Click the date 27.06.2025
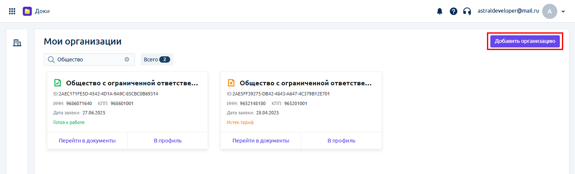Viewport: 575px width, 174px height. [94, 113]
